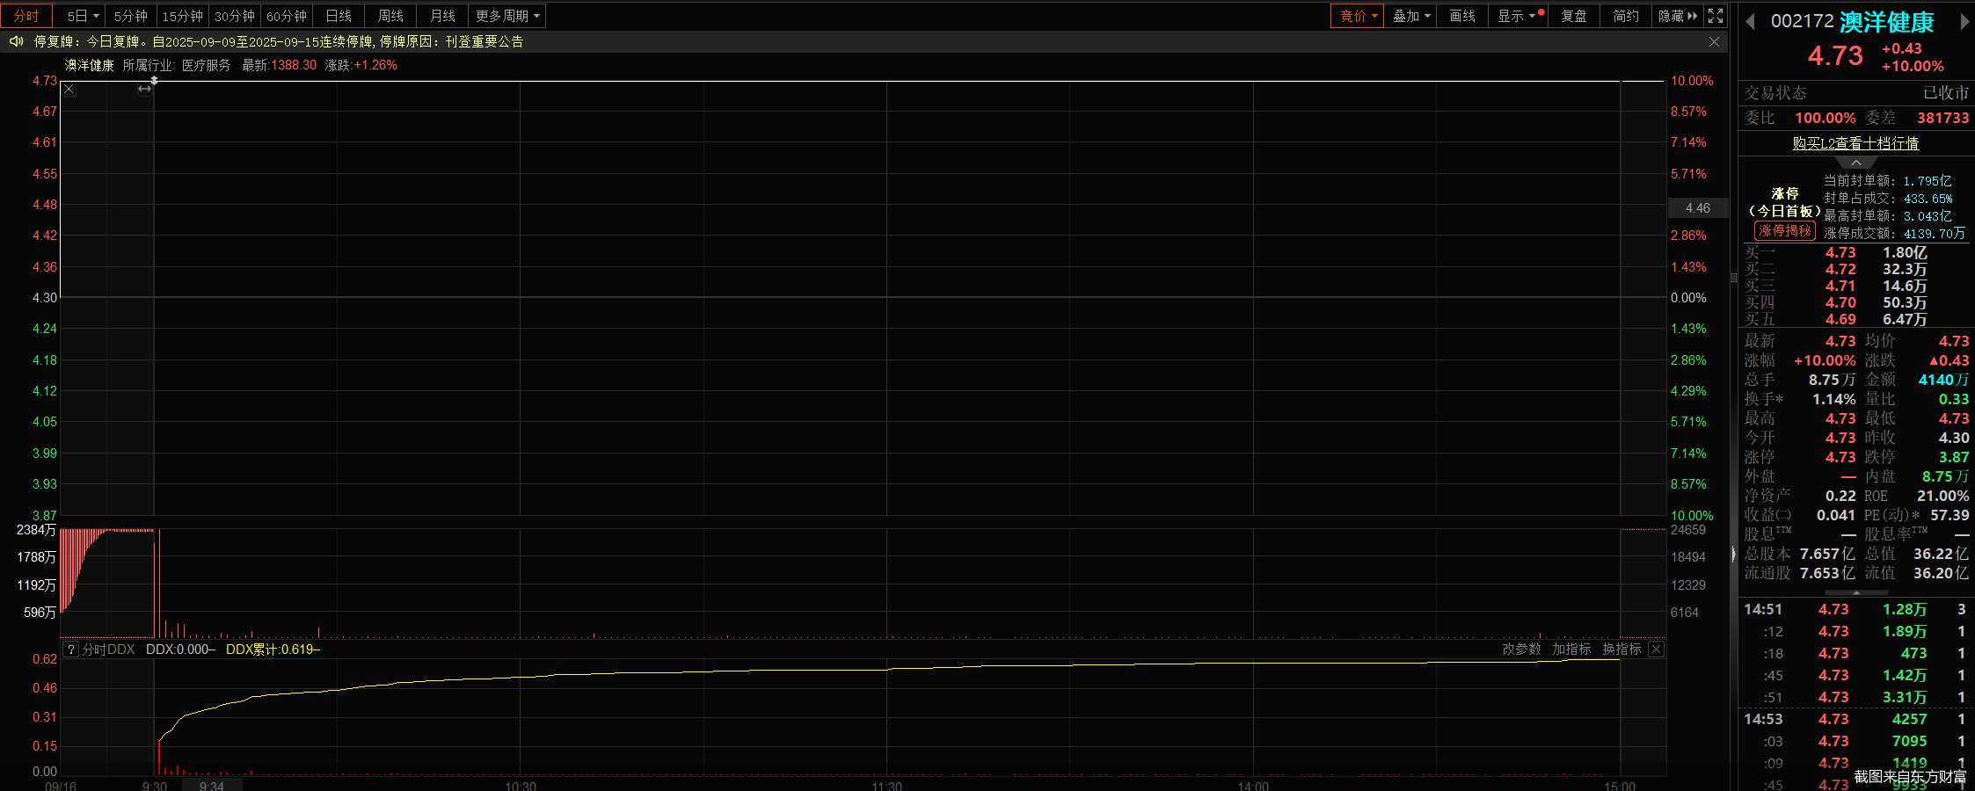Toggle the 简约 simple mode
This screenshot has height=791, width=1975.
tap(1626, 16)
